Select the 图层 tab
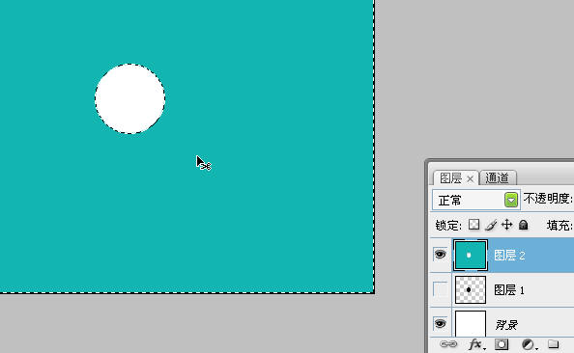The width and height of the screenshot is (574, 353). [450, 178]
